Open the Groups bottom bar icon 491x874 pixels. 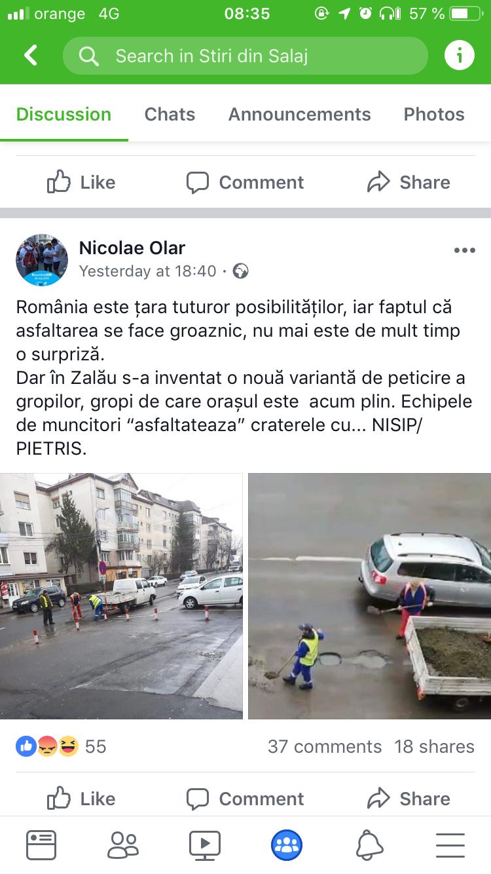287,845
